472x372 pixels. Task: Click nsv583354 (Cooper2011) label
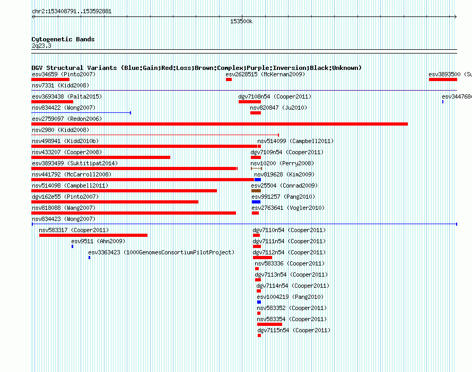[292, 319]
